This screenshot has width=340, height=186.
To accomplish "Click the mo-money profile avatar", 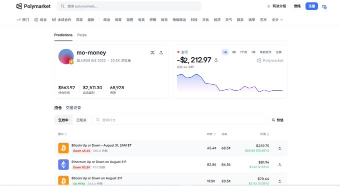I will coord(66,56).
